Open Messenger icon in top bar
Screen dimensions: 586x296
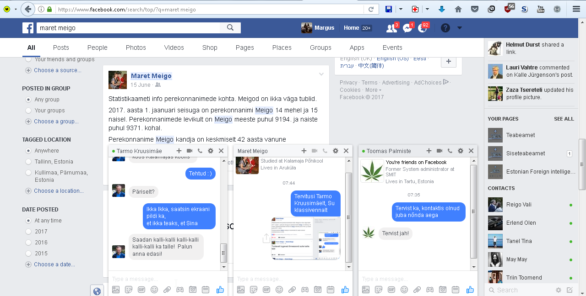407,28
